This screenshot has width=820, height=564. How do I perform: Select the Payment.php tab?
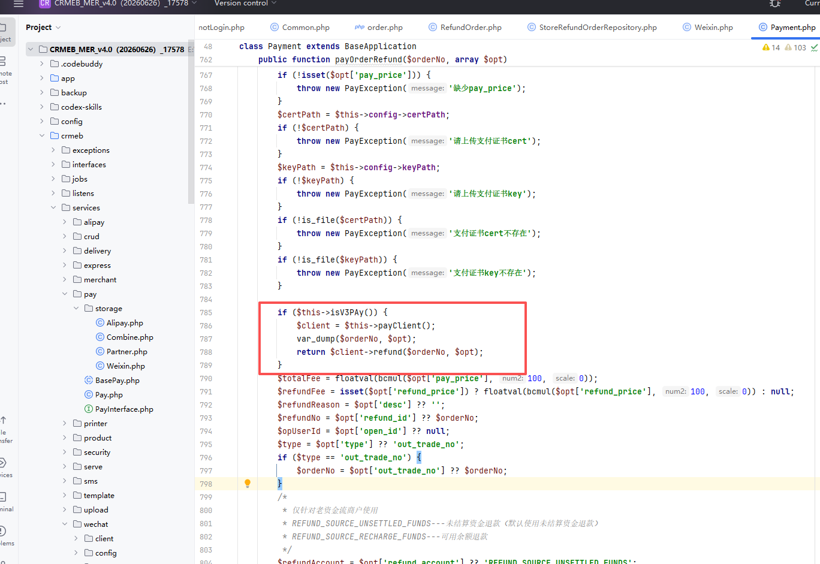tap(787, 27)
